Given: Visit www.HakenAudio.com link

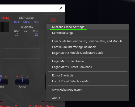Looking at the screenshot, I should [87, 90].
